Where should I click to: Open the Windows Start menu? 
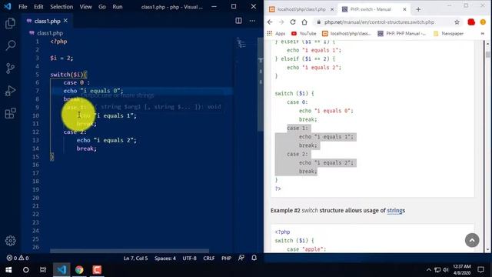pyautogui.click(x=8, y=270)
